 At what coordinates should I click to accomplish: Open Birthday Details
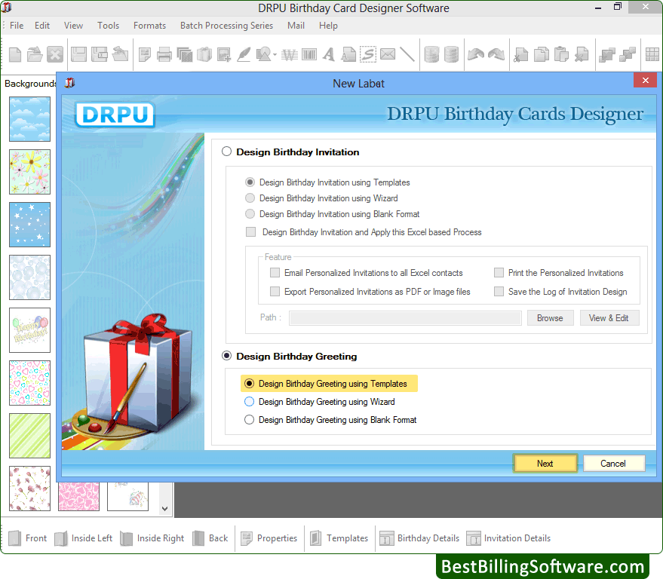pos(419,538)
